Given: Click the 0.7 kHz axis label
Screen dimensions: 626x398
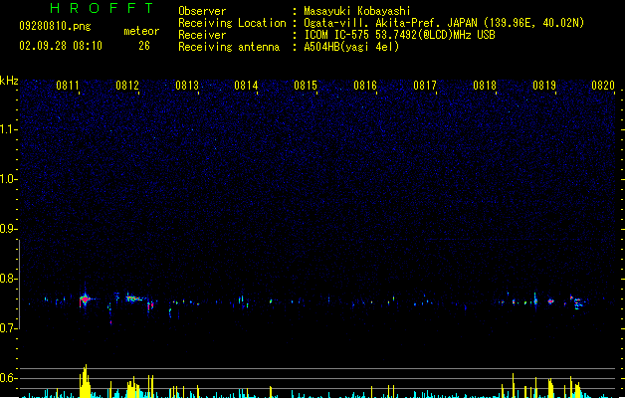Looking at the screenshot, I should (x=8, y=328).
